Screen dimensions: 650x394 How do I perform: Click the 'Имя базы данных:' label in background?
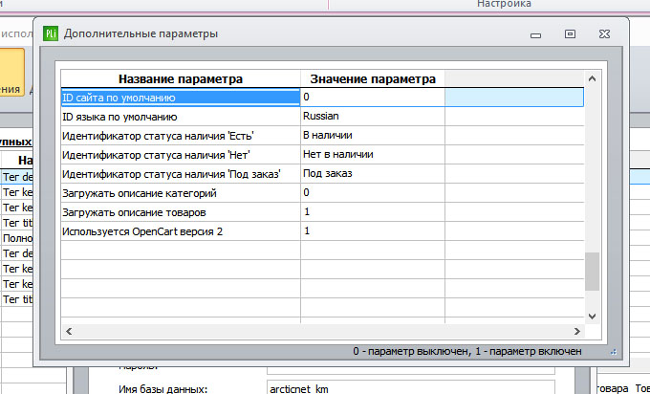click(162, 389)
